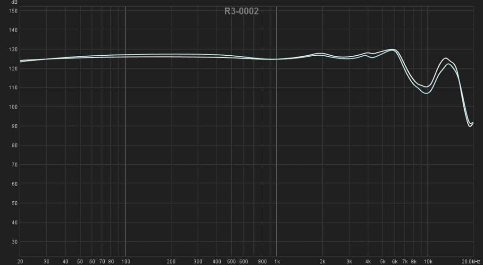Screen dimensions: 483x265
Task: Pick the 3k frequency label
Action: click(349, 262)
